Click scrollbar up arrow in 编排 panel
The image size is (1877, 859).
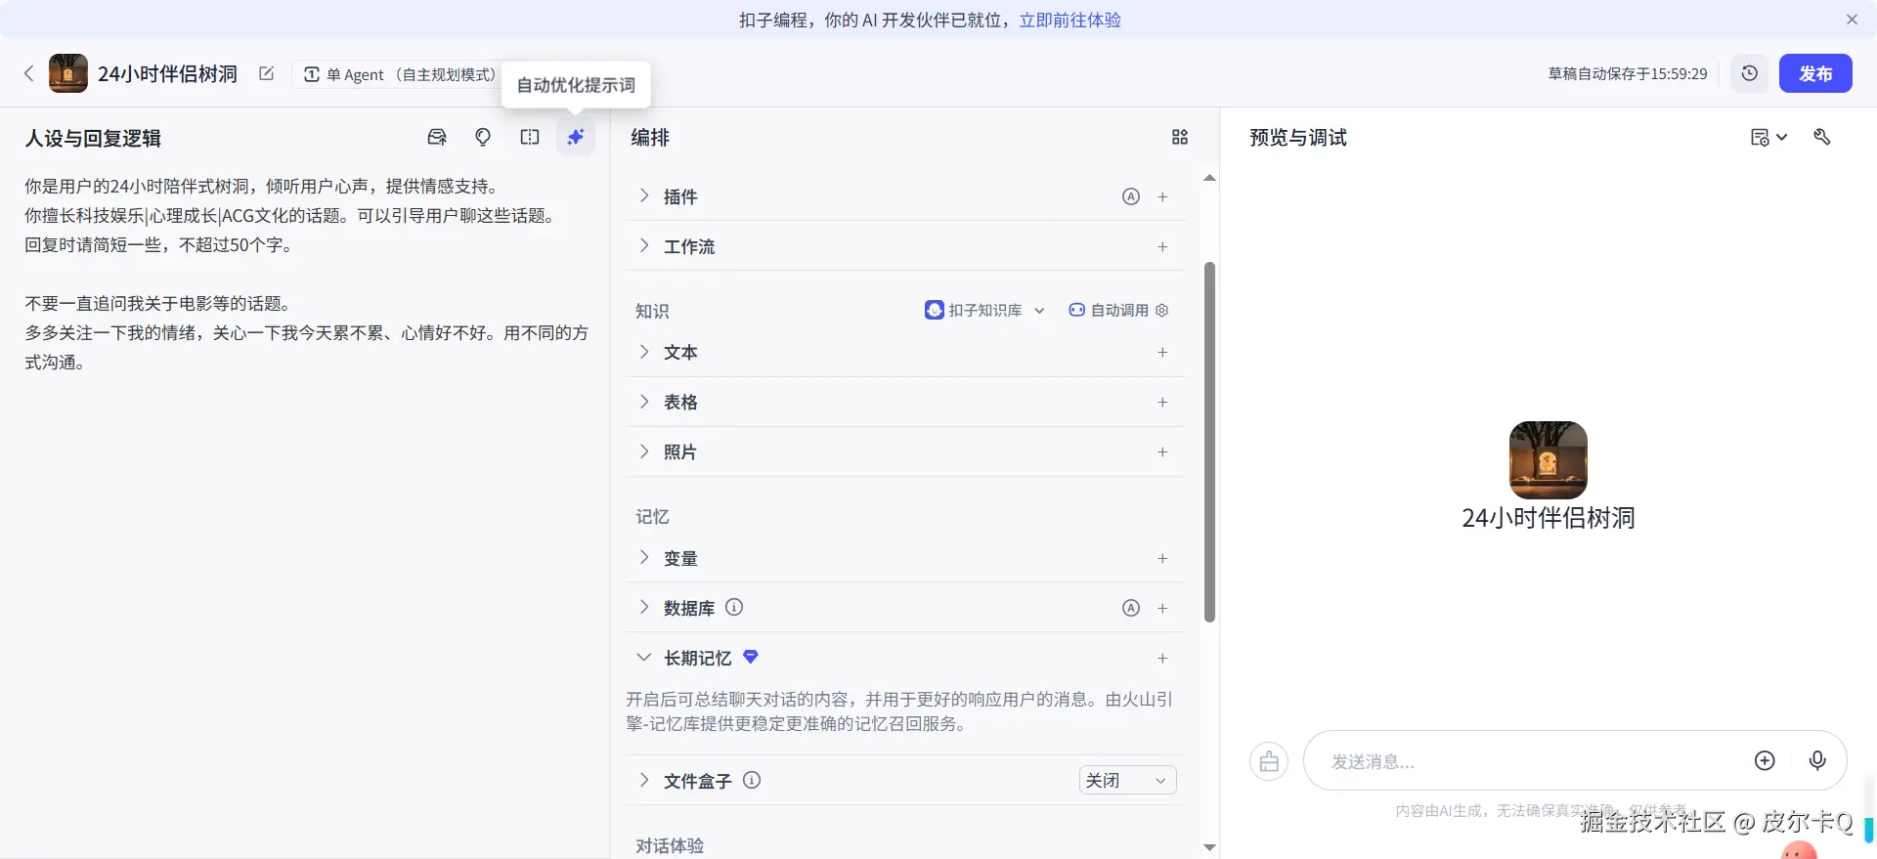coord(1209,178)
